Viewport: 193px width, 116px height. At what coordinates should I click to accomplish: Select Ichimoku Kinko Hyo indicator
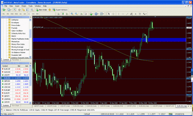(18, 33)
